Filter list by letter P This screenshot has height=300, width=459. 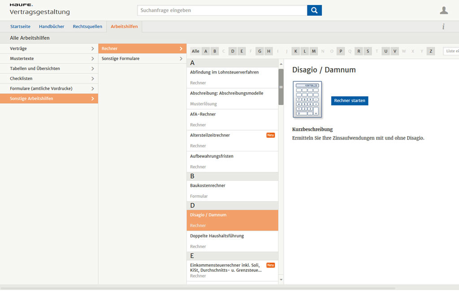pyautogui.click(x=341, y=51)
